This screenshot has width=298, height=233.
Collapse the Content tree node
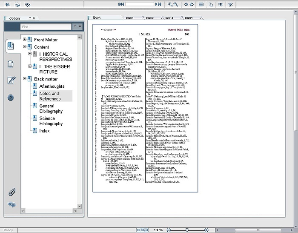point(25,46)
